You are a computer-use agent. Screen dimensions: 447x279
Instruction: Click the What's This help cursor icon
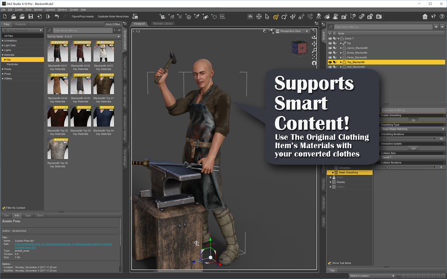(433, 16)
